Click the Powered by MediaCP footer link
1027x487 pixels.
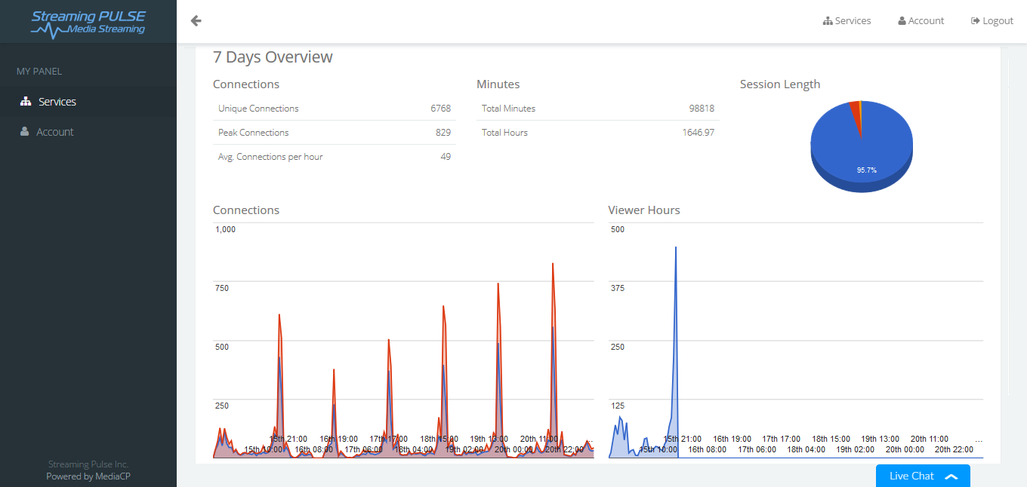click(x=88, y=476)
